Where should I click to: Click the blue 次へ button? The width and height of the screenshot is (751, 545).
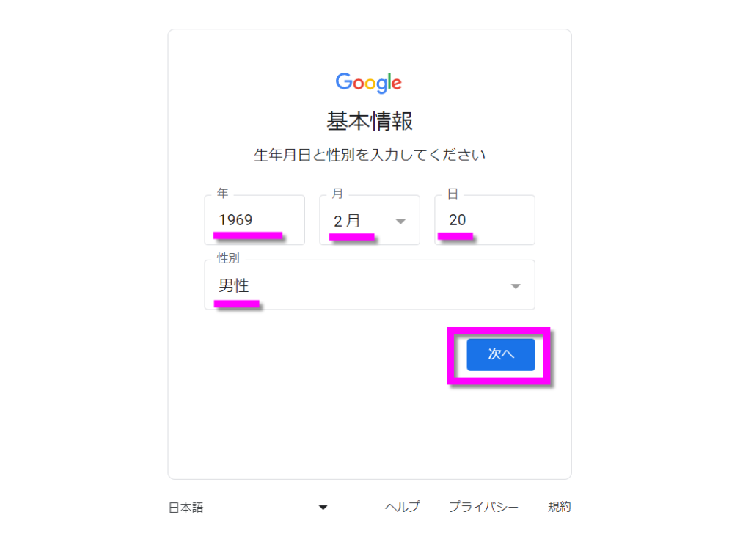[x=501, y=355]
